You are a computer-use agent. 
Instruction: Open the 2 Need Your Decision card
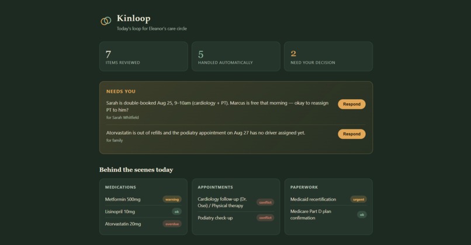328,57
